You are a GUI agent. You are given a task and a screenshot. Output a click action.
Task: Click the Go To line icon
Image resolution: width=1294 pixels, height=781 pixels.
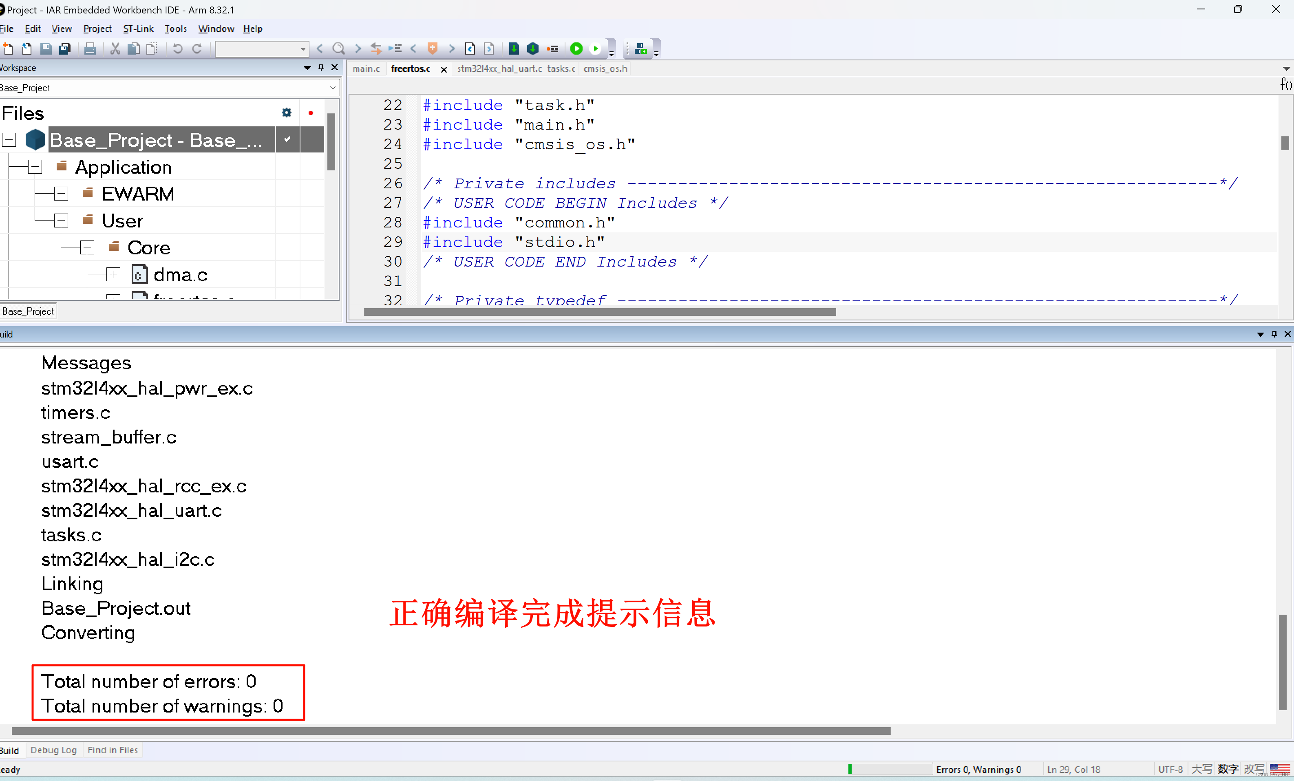point(395,49)
